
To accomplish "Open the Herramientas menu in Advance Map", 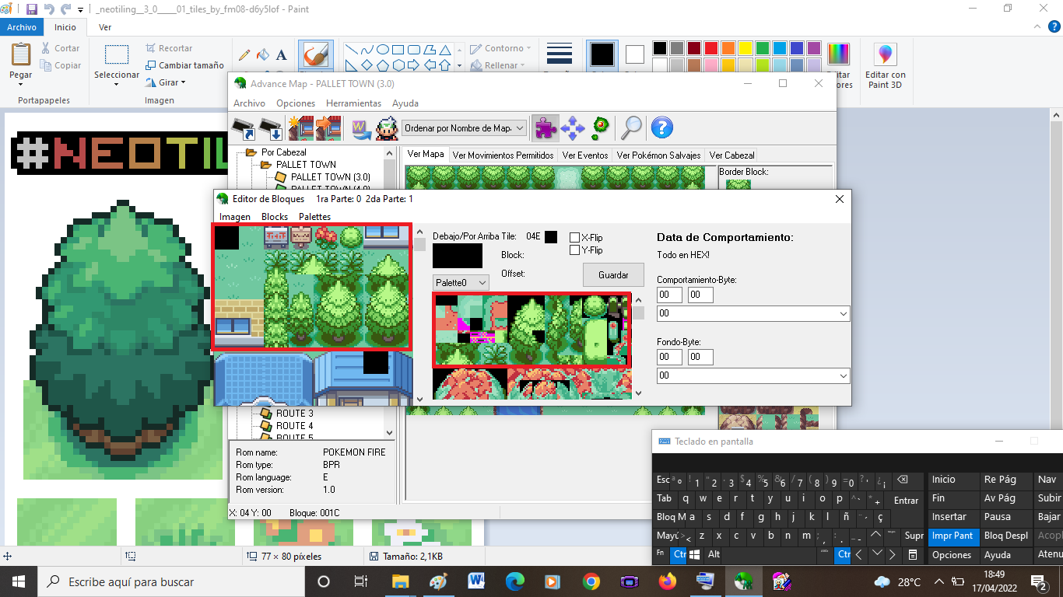I will tap(353, 103).
